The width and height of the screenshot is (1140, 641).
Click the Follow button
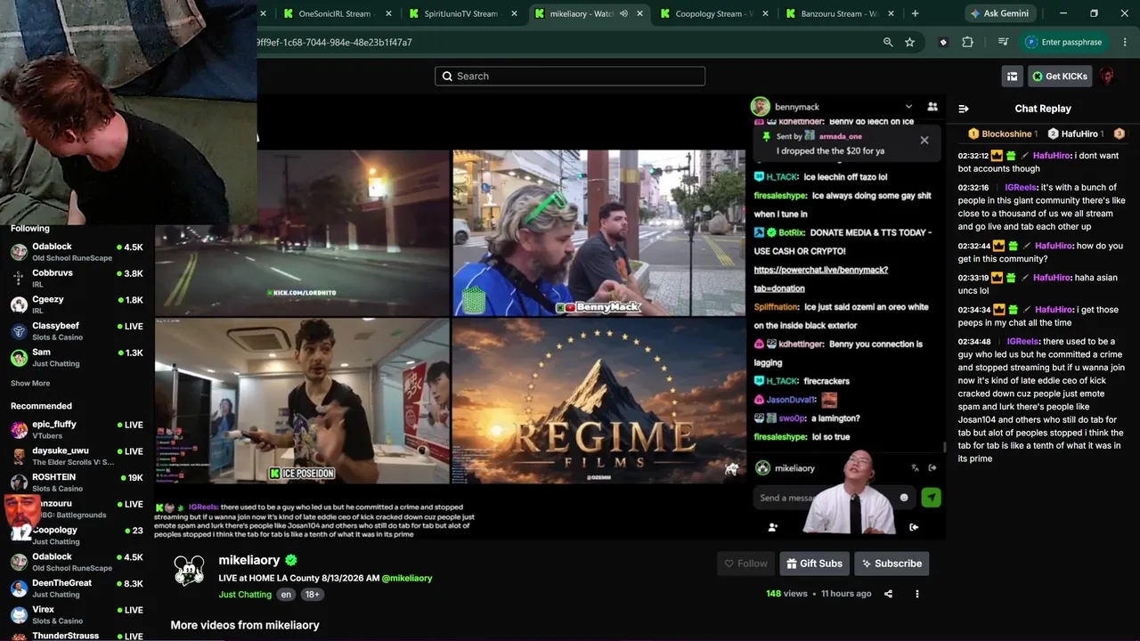pos(745,564)
